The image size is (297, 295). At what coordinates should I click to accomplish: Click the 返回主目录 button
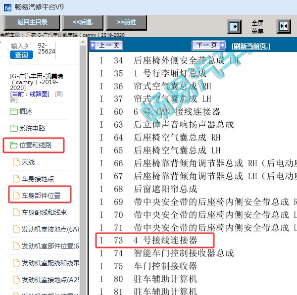[x=32, y=22]
